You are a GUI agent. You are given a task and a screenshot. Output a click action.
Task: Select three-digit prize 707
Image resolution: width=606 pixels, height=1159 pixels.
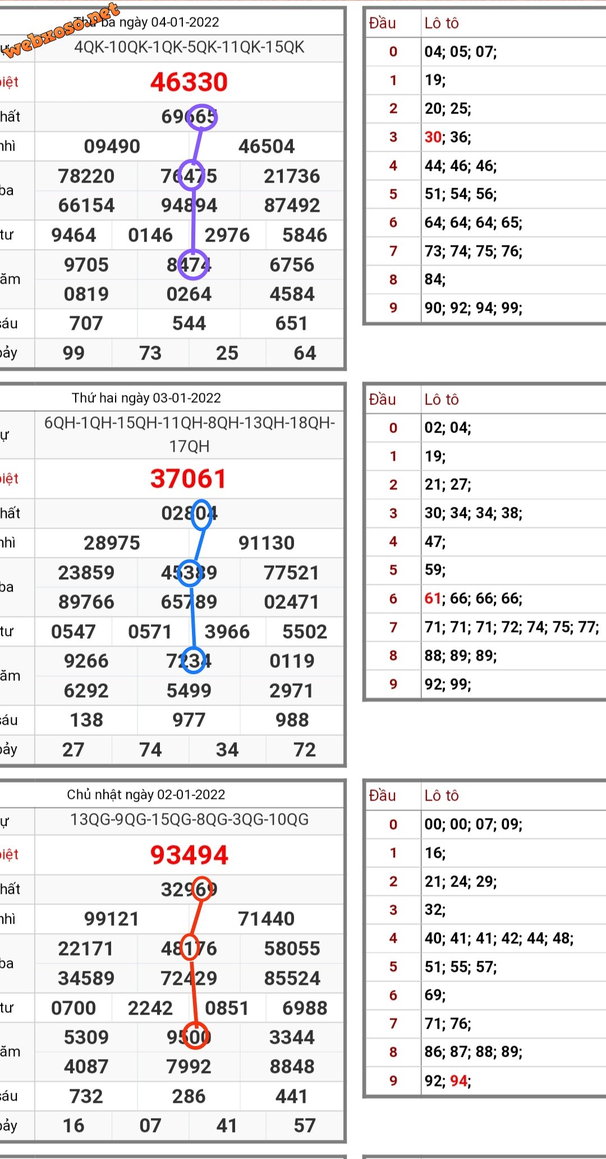[86, 324]
